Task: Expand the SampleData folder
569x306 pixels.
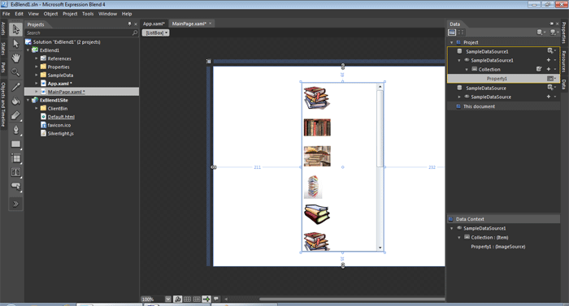Action: point(37,75)
